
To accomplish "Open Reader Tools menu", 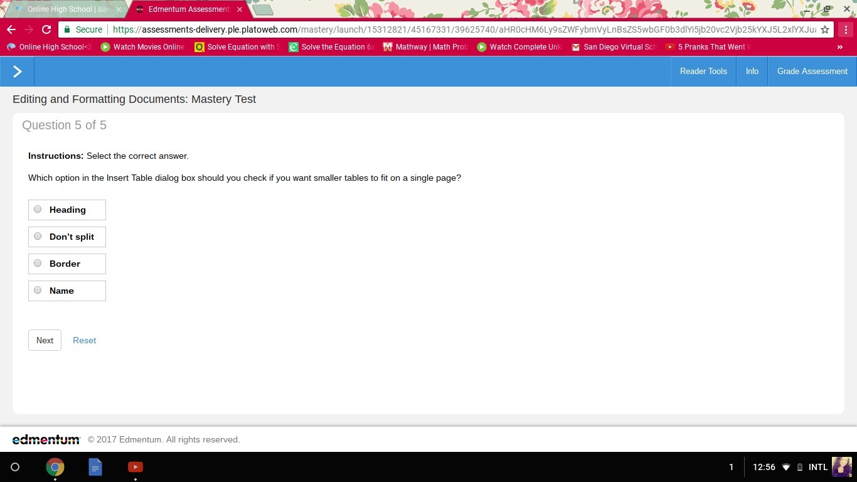I will 703,72.
